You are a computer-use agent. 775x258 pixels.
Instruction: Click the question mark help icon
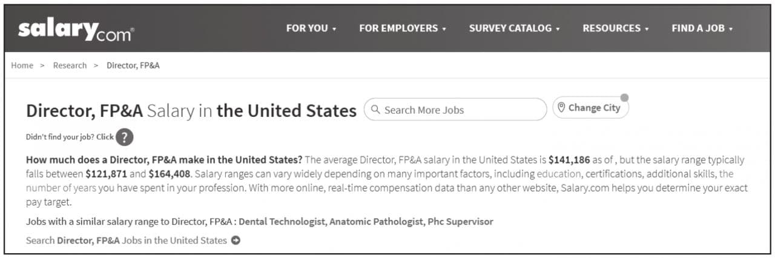[124, 137]
